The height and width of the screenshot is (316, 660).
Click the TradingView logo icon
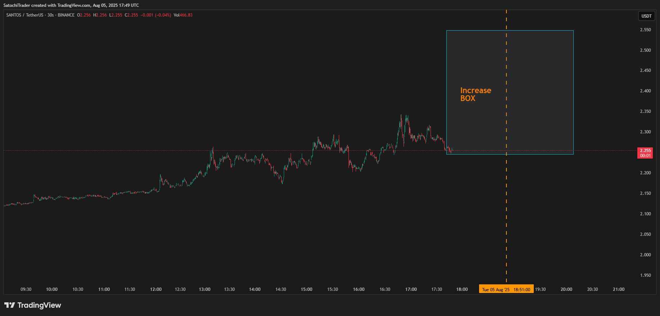pos(10,305)
